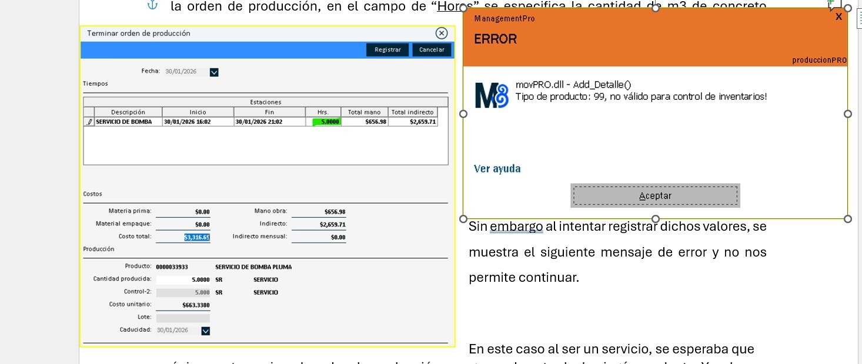Click the M8 ManagementPro logo icon
This screenshot has height=364, width=862.
pyautogui.click(x=491, y=97)
